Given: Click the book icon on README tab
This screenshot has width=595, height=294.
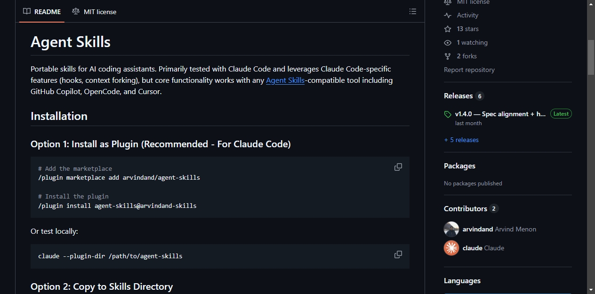Looking at the screenshot, I should click(x=27, y=11).
